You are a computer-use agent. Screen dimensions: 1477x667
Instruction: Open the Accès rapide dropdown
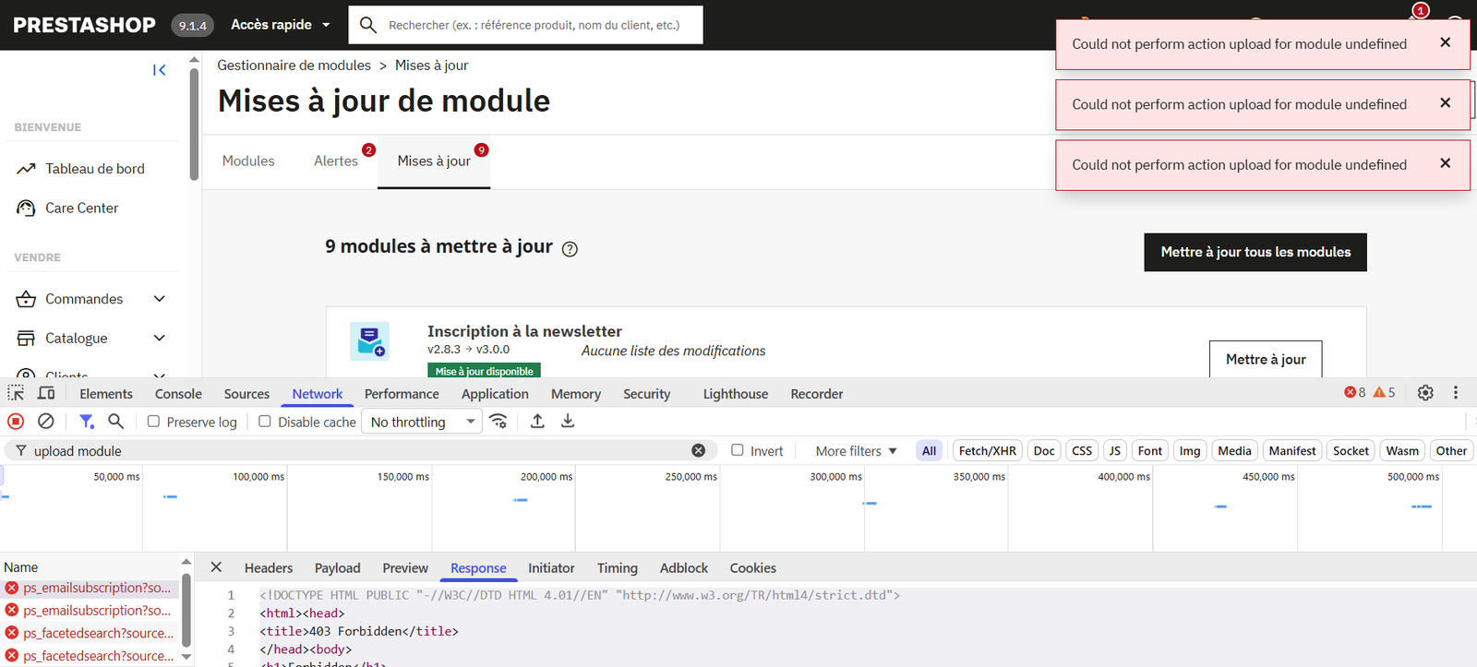click(x=281, y=25)
